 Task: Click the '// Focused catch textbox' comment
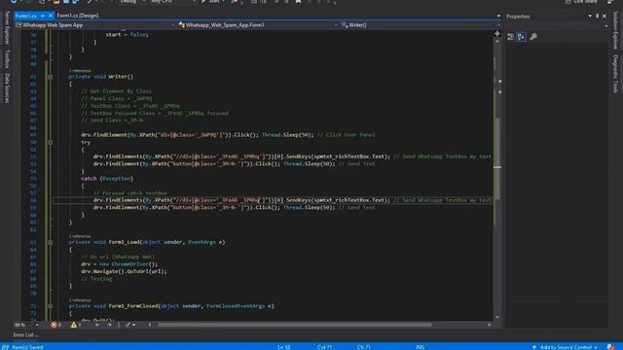pos(129,193)
